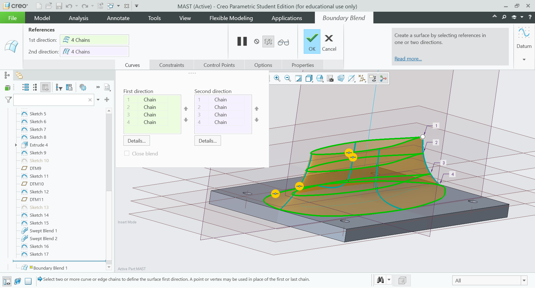Open the model tree Settings gear

coord(83,87)
